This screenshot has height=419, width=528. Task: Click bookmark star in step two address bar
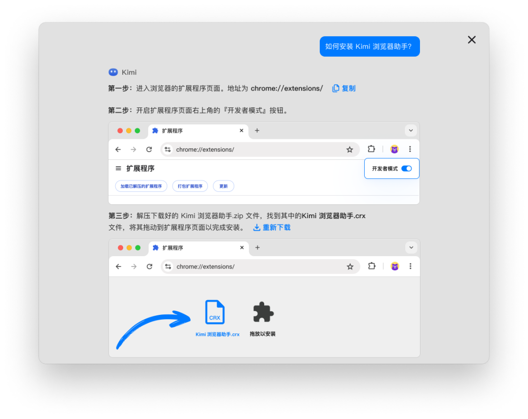[x=350, y=150]
